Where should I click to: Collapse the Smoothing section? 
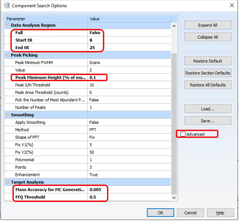click(7, 115)
